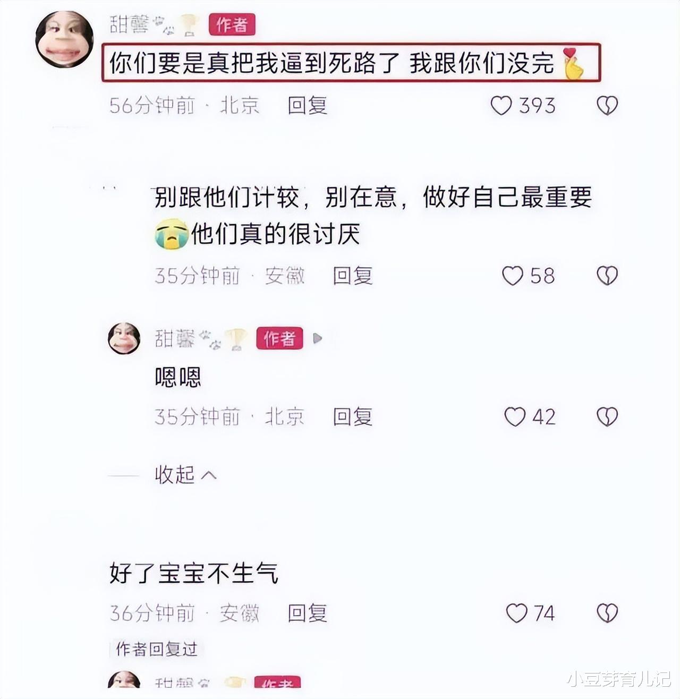Screen dimensions: 680x699
Task: Dislike the top author comment
Action: point(607,106)
